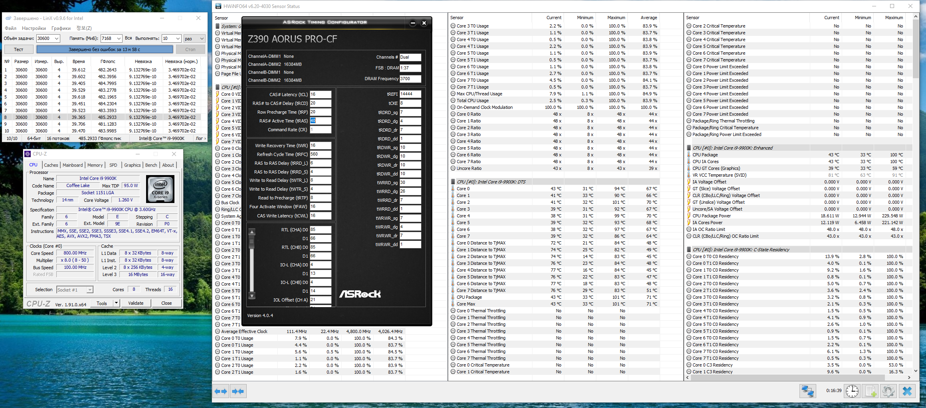
Task: Minimize the ASRock Timing Configurator window
Action: (x=413, y=23)
